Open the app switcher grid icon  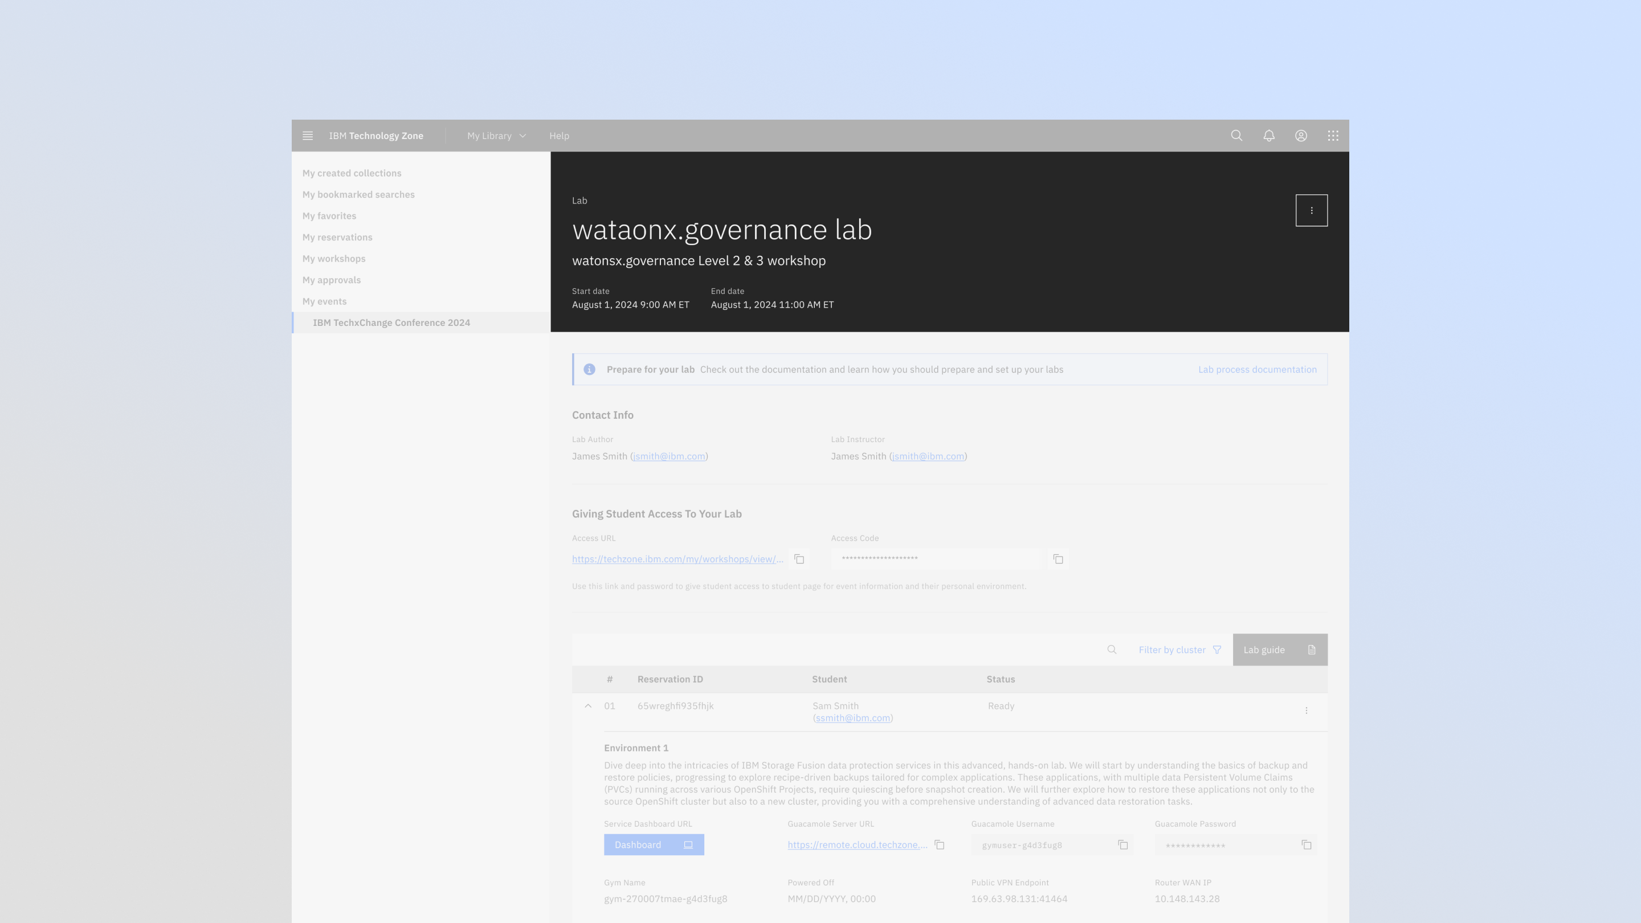(1333, 136)
